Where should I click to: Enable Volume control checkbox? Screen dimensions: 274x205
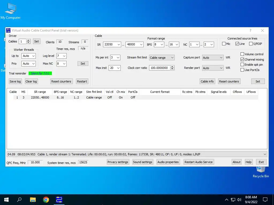point(242,54)
